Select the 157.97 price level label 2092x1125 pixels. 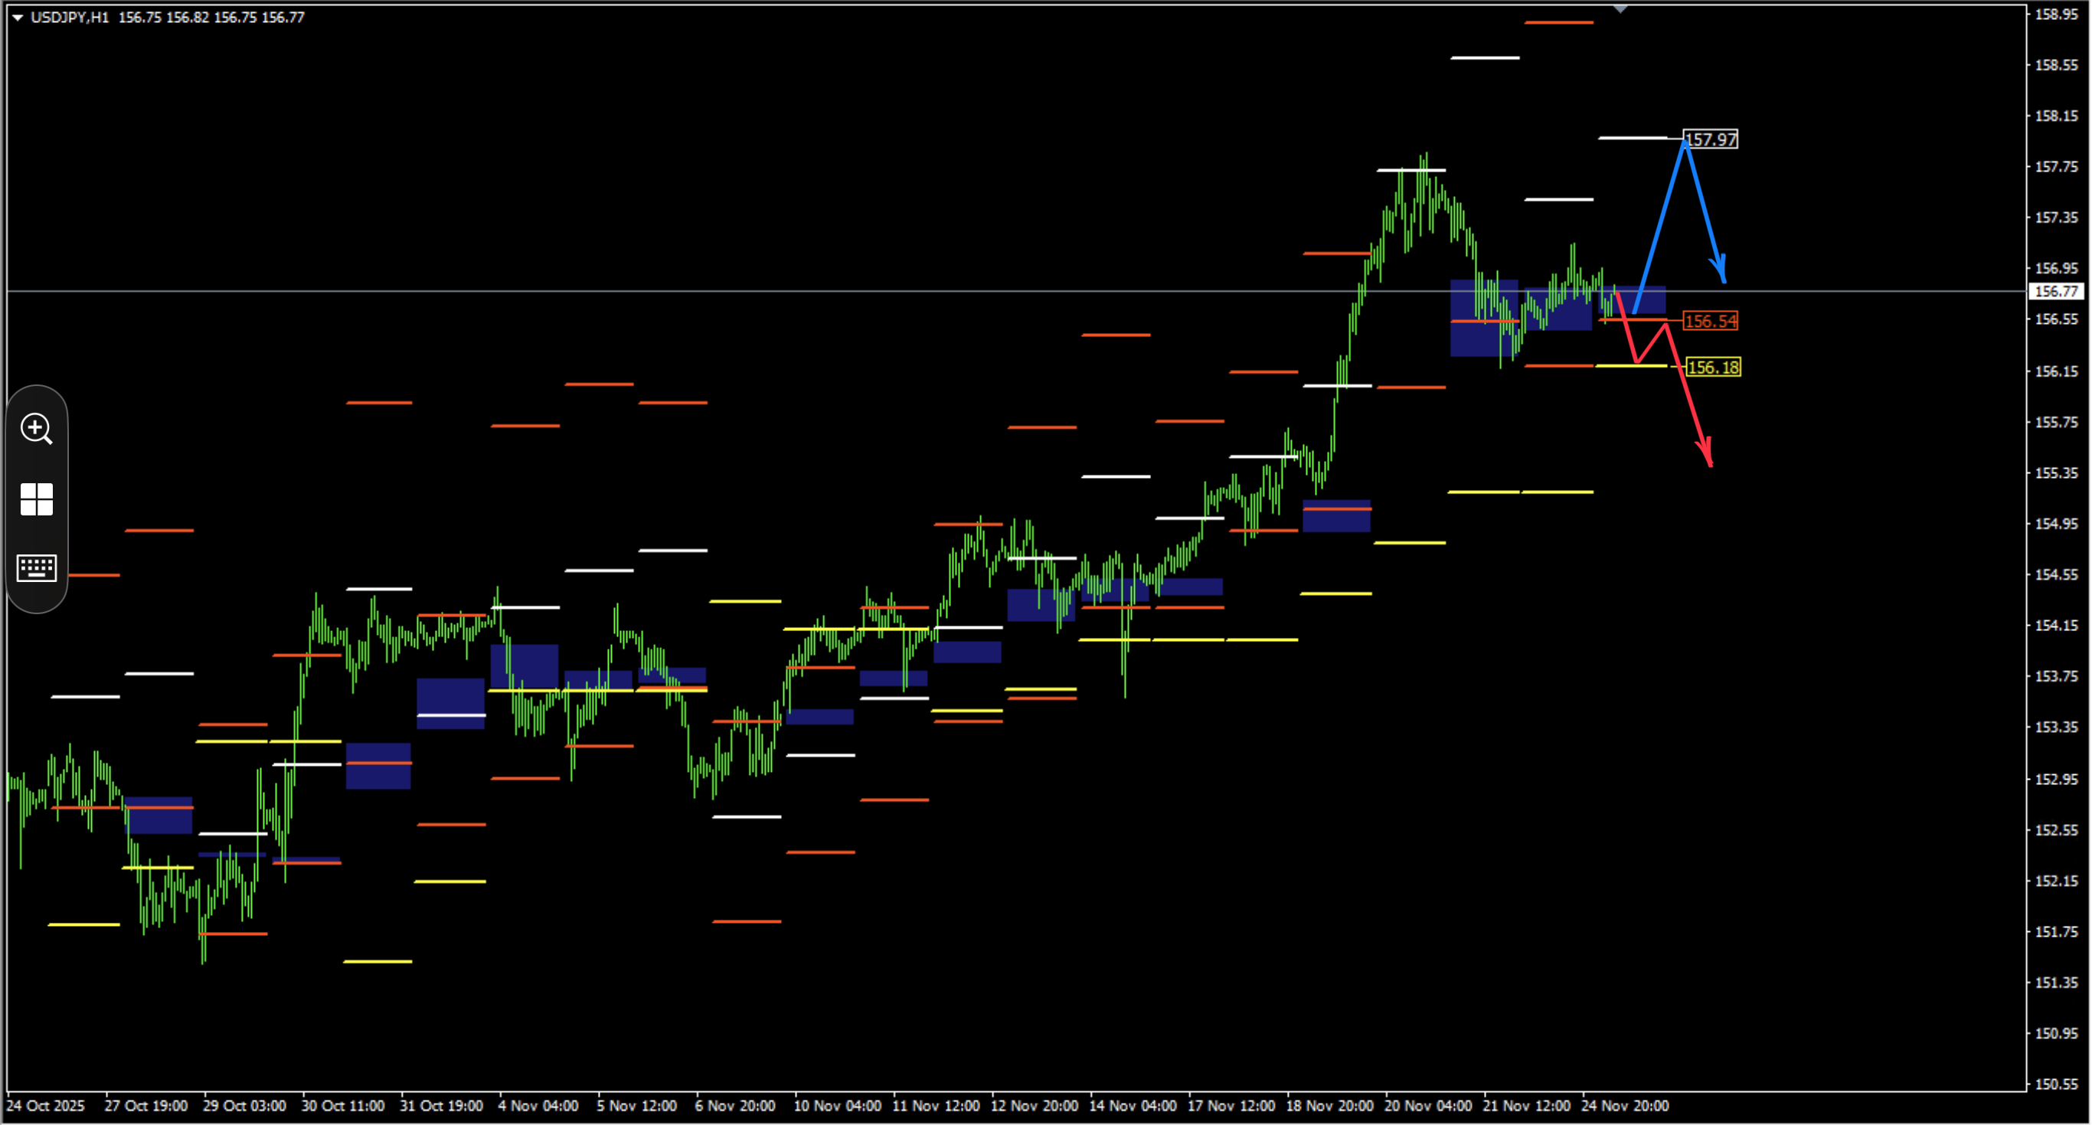[x=1711, y=139]
